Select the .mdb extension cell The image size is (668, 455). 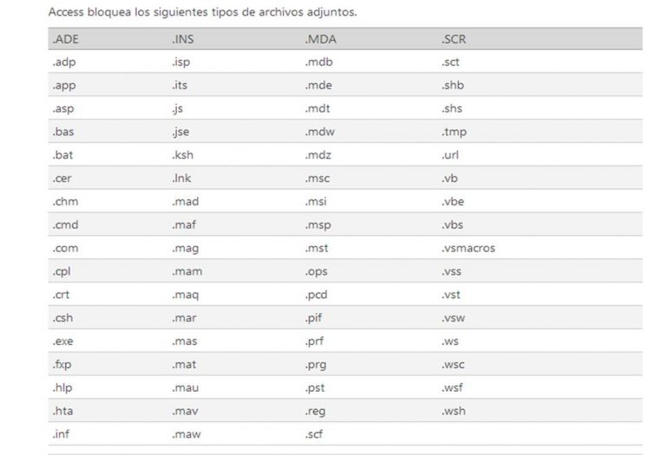[x=318, y=62]
